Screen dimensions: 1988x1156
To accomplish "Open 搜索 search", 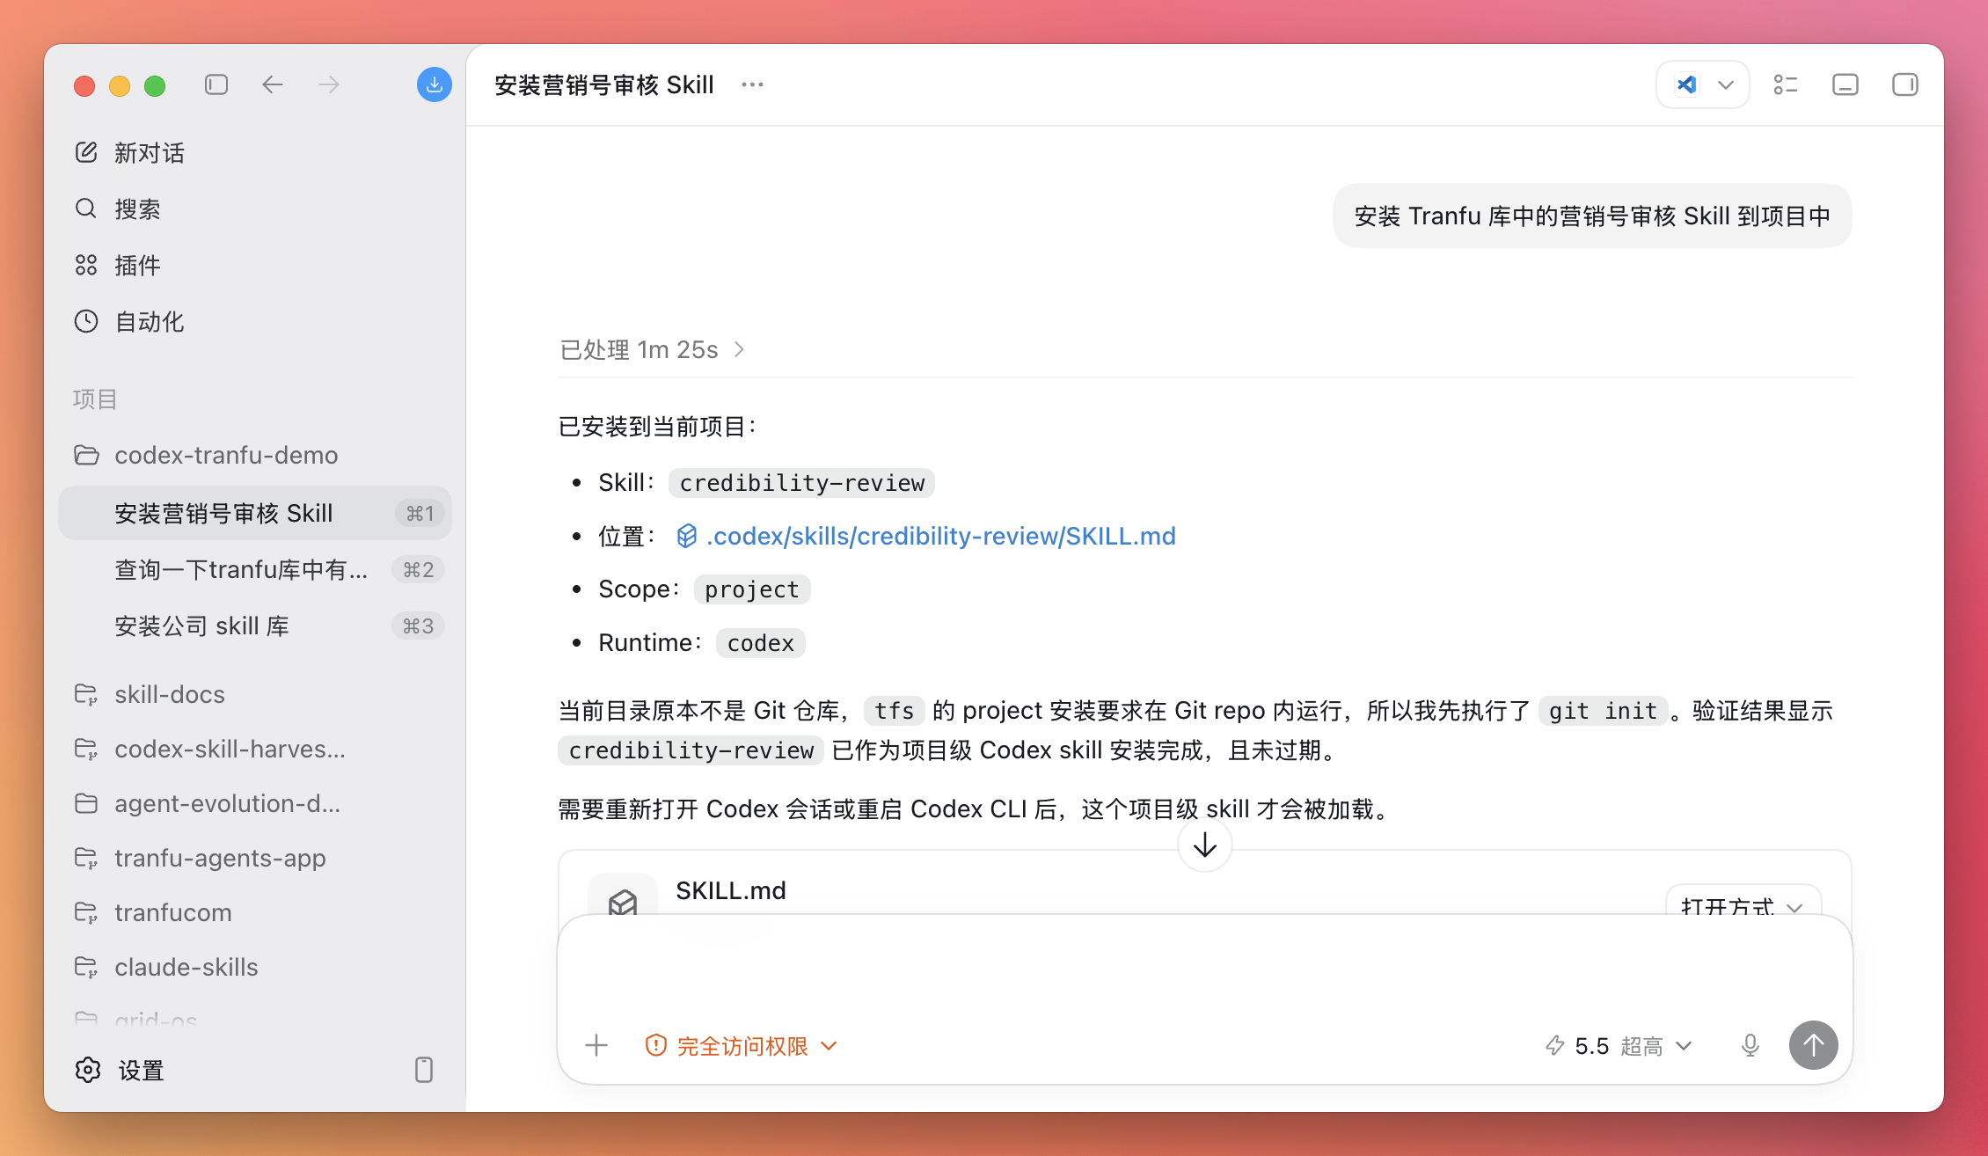I will 255,209.
